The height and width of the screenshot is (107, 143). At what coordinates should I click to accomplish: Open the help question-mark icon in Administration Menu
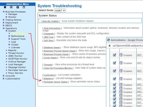(24, 7)
